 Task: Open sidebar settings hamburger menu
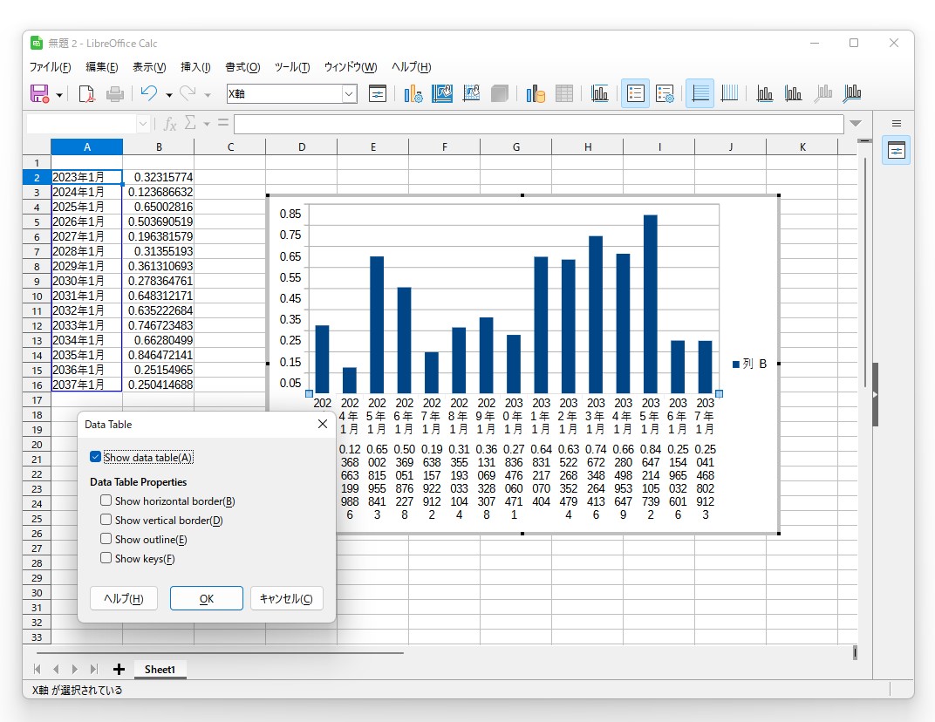tap(897, 124)
